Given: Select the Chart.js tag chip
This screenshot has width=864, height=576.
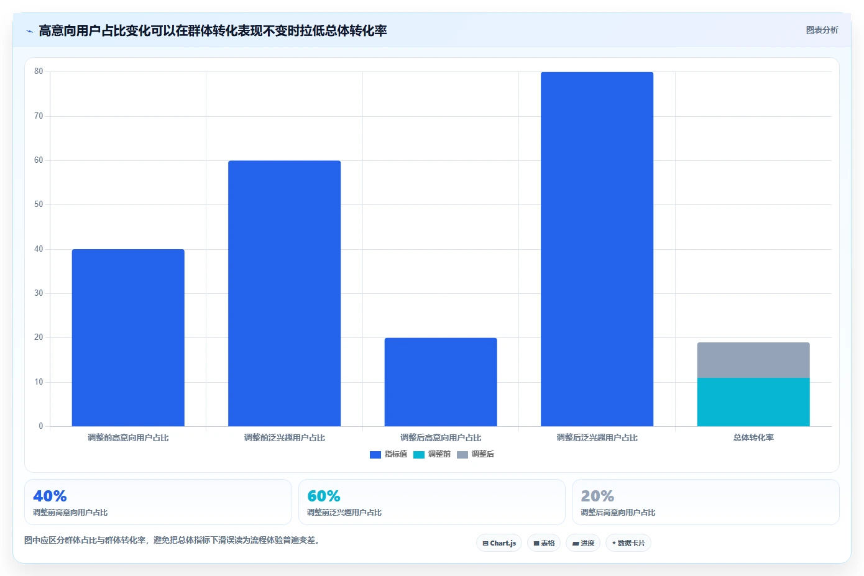Looking at the screenshot, I should 499,543.
